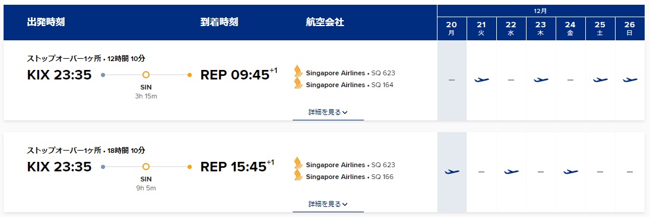Expand 詳細を見る for the 15:45 arrival flight

pos(328,204)
